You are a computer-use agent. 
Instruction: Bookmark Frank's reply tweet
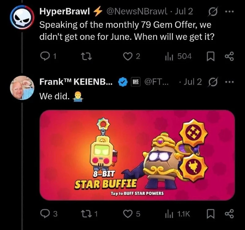coord(210,214)
